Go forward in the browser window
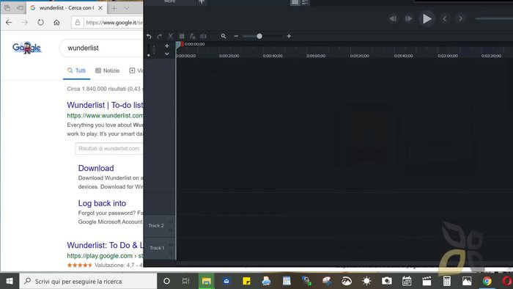513x289 pixels. click(24, 23)
